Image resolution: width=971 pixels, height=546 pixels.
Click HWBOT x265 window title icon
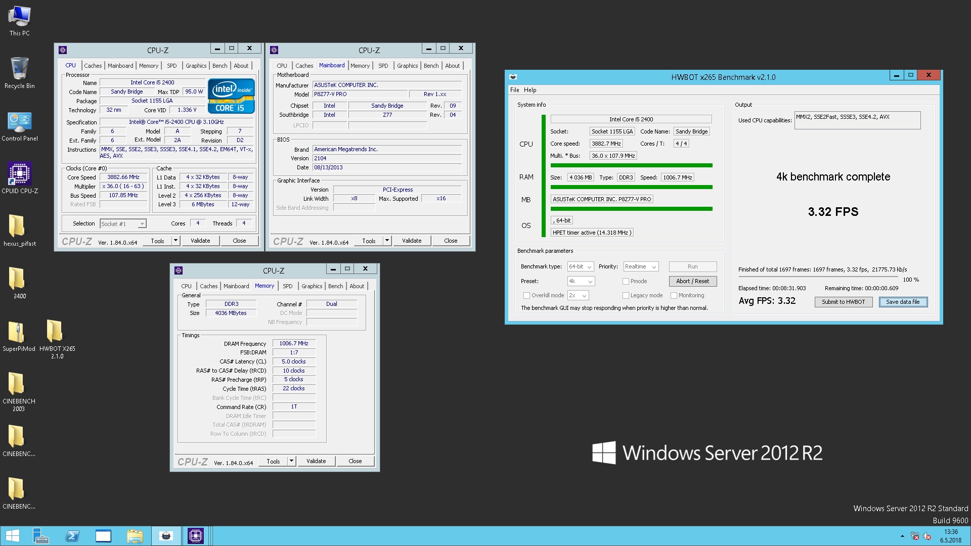pos(513,77)
